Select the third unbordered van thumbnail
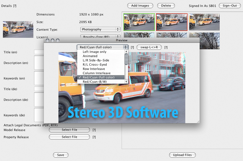The image size is (243, 161). [204, 22]
